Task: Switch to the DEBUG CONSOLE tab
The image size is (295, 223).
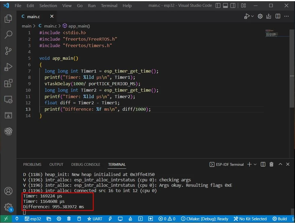Action: 86,164
